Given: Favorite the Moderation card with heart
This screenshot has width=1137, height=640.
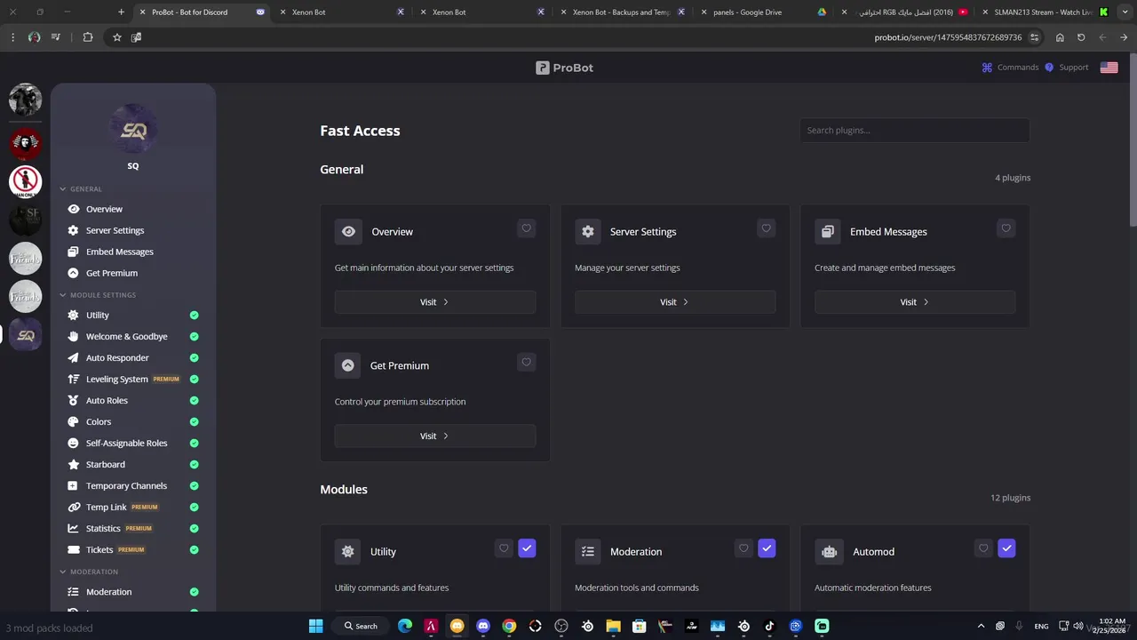Looking at the screenshot, I should (x=743, y=548).
